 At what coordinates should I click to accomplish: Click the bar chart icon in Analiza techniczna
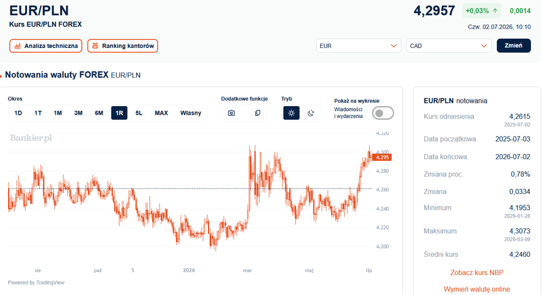point(18,46)
